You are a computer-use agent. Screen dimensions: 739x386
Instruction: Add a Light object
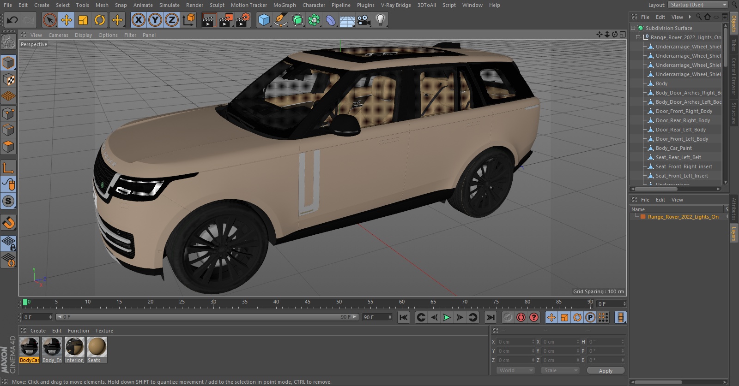coord(381,20)
